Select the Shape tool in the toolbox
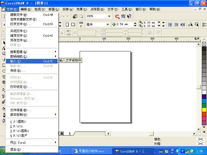207x155 pixels. [x=4, y=48]
